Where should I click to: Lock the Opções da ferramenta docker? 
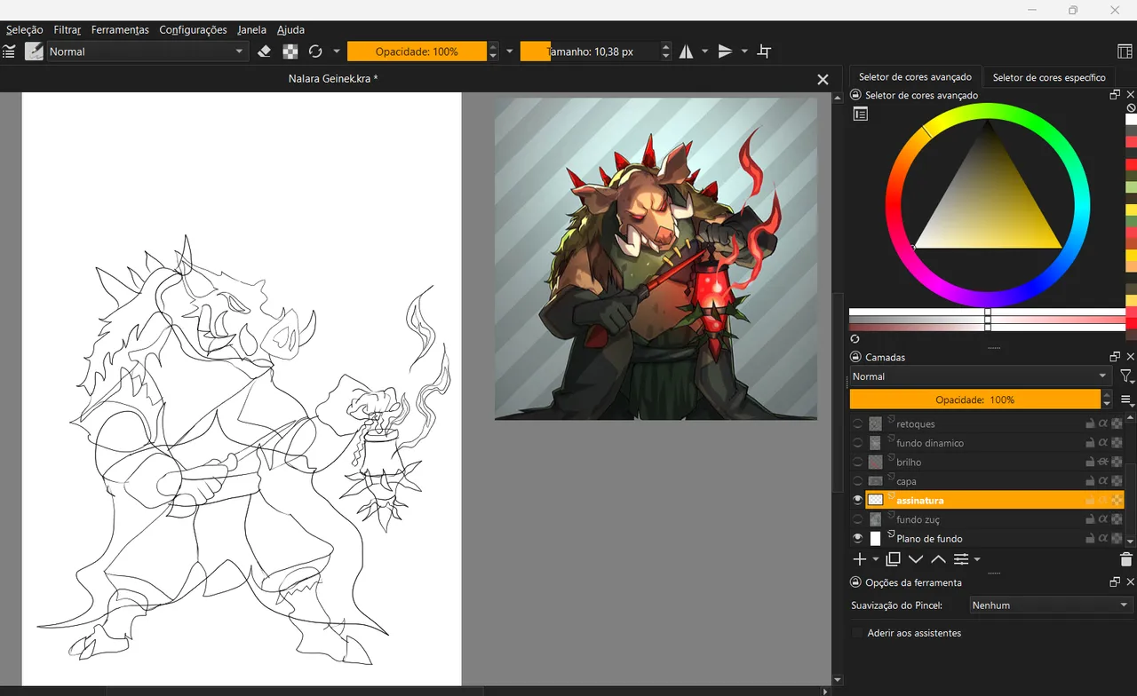856,582
